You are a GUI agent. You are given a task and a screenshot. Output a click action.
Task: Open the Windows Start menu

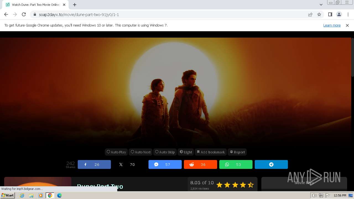(7, 195)
